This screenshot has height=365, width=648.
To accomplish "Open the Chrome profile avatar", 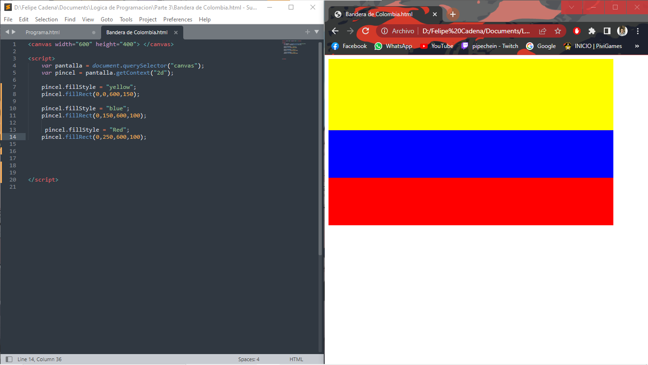I will (x=622, y=31).
